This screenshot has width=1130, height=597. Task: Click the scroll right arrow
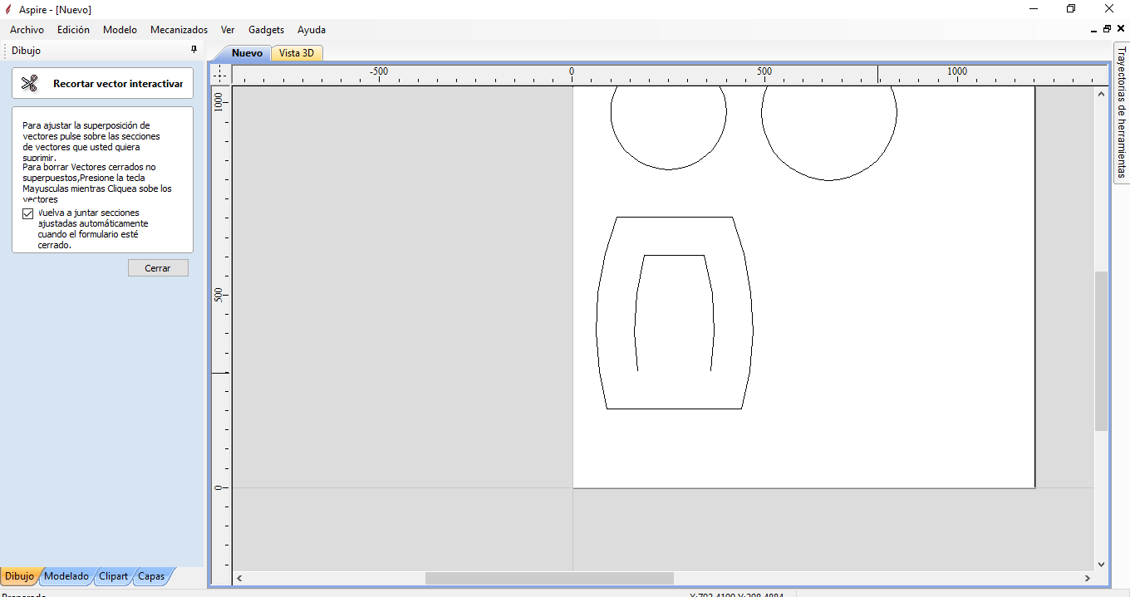tap(1088, 578)
